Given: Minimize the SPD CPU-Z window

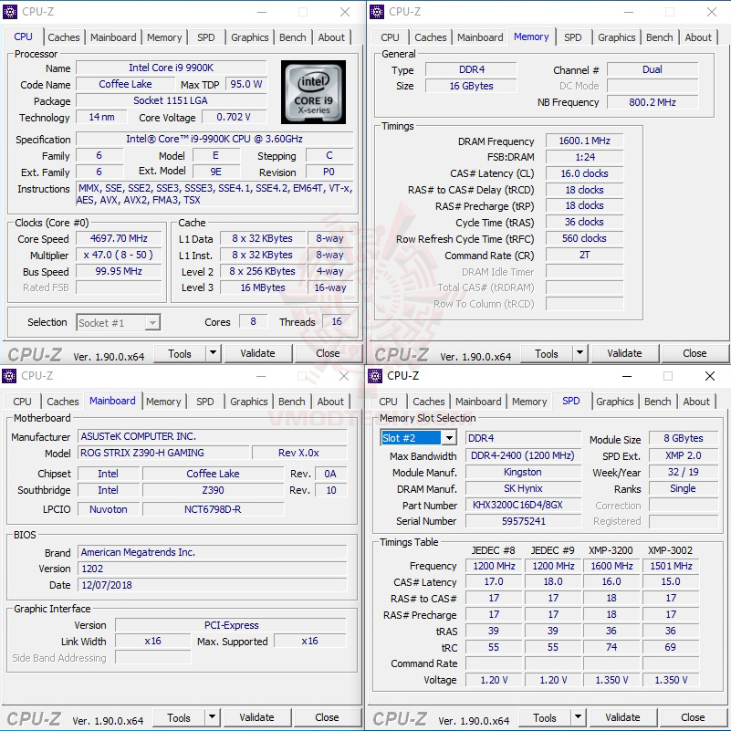Looking at the screenshot, I should [x=627, y=376].
